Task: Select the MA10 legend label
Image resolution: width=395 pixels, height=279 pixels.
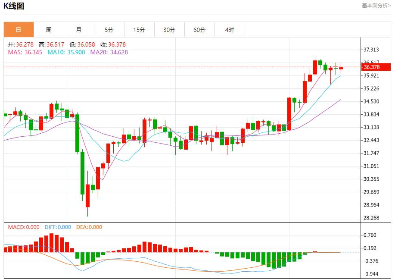Action: [x=66, y=52]
